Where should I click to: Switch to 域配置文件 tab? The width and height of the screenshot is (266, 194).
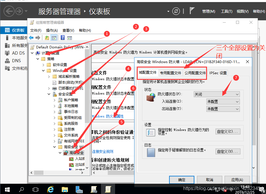coord(148,72)
